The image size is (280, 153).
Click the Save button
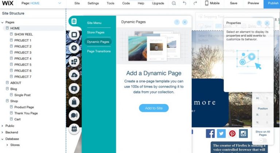(234, 3)
